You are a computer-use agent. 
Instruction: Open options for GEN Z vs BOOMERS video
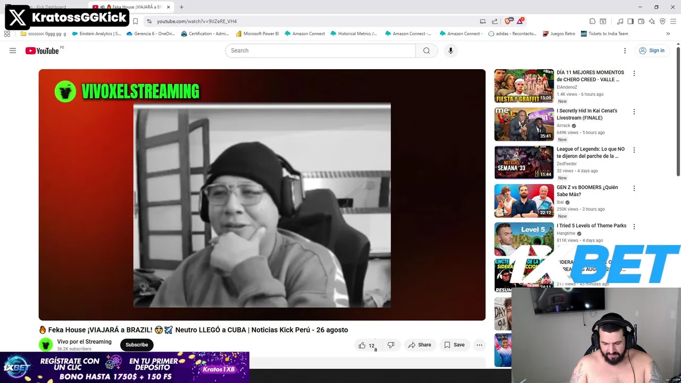634,188
